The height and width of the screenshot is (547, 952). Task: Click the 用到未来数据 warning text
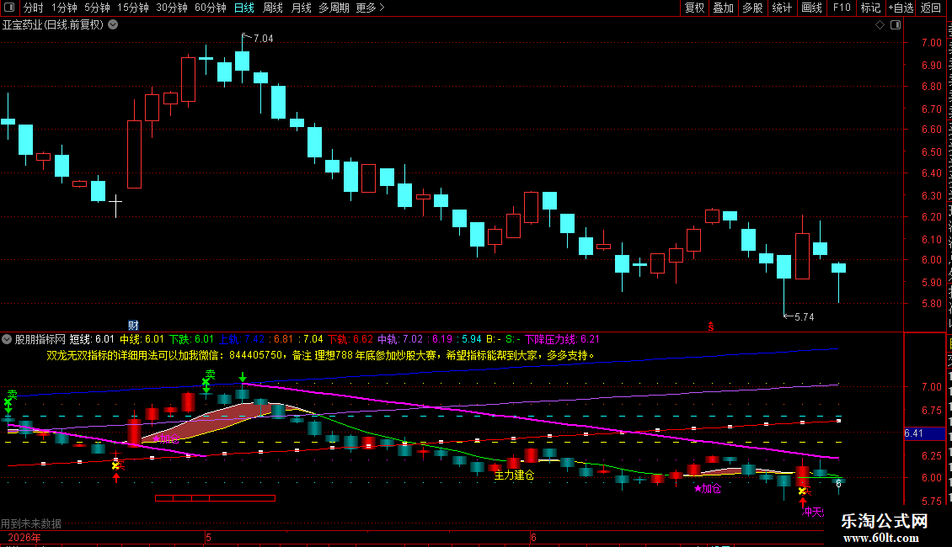coord(31,523)
